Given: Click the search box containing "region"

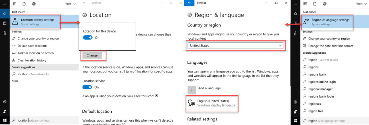Looking at the screenshot, I should coord(333,121).
